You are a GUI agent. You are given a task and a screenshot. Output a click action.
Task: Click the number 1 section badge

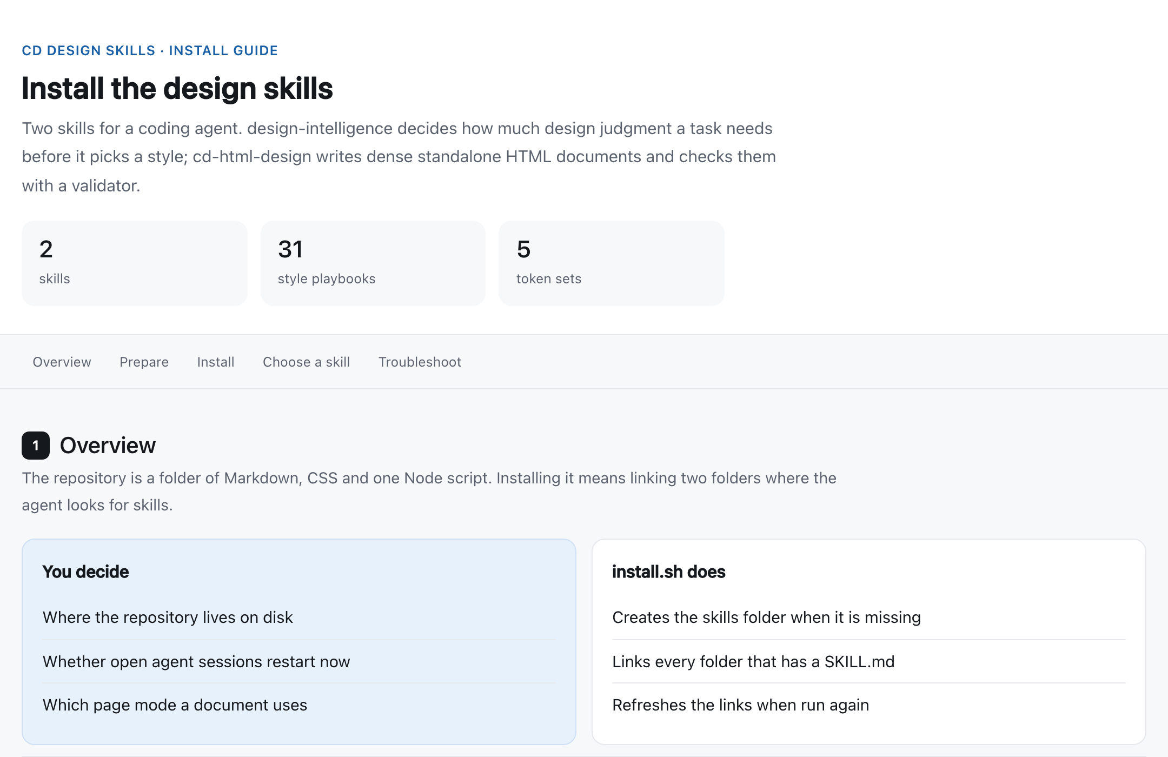click(36, 446)
